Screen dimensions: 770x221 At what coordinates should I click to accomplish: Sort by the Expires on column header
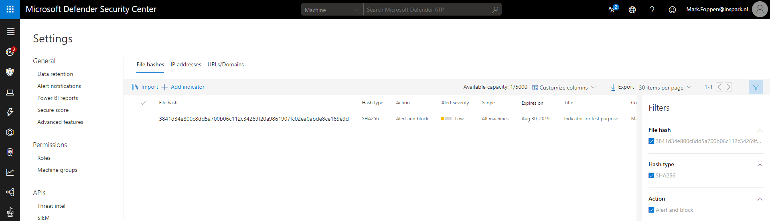(532, 103)
